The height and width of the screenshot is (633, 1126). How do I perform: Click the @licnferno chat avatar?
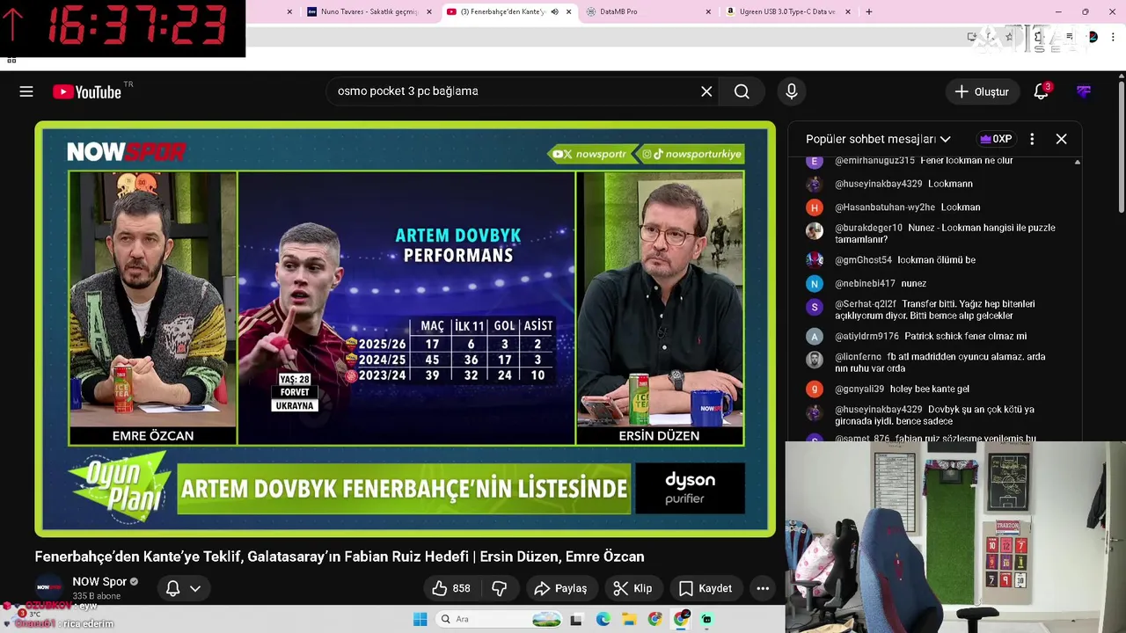pos(815,360)
